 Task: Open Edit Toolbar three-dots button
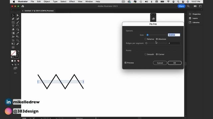tap(15, 73)
